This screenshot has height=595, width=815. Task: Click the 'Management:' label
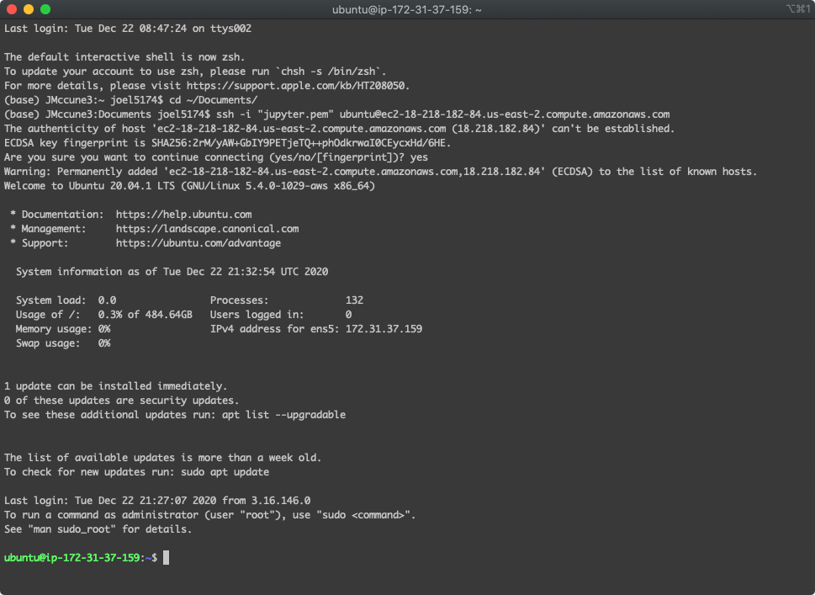coord(54,229)
